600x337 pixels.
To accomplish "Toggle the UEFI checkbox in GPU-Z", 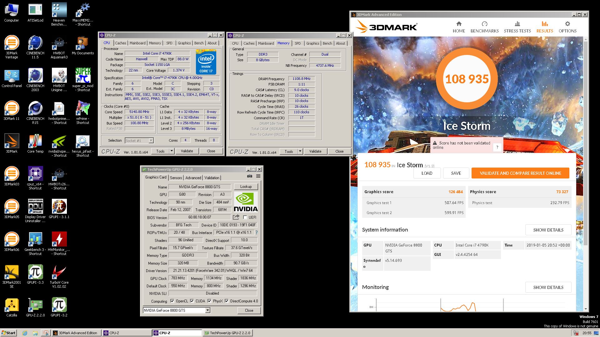I will pyautogui.click(x=245, y=217).
